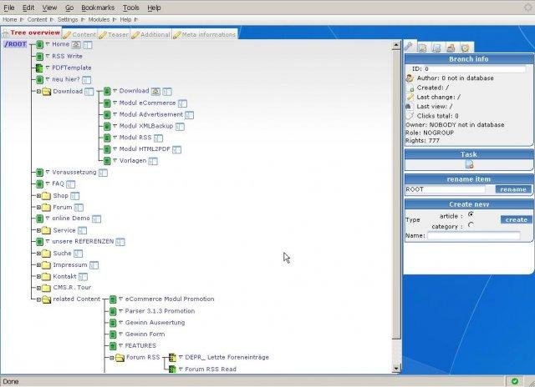Click the preview icon right after Home
The height and width of the screenshot is (387, 535).
pyautogui.click(x=76, y=44)
